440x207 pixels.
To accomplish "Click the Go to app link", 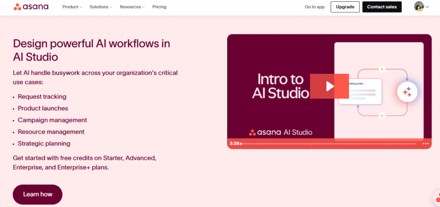I will [315, 7].
